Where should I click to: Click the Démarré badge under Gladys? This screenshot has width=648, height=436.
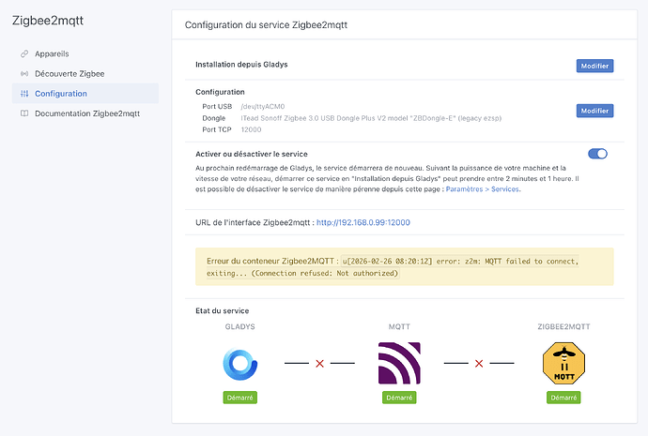pyautogui.click(x=240, y=398)
